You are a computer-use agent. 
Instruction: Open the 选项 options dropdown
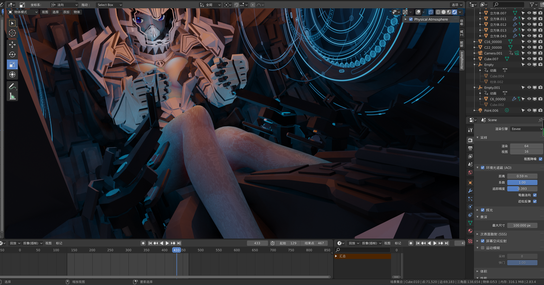coord(457,5)
